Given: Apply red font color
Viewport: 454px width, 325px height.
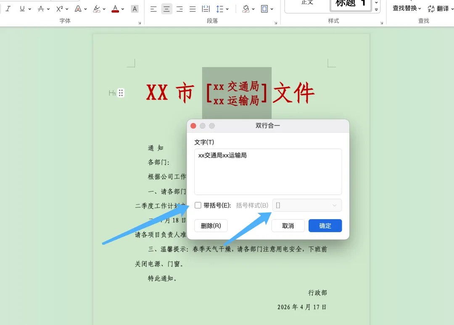Looking at the screenshot, I should 115,9.
